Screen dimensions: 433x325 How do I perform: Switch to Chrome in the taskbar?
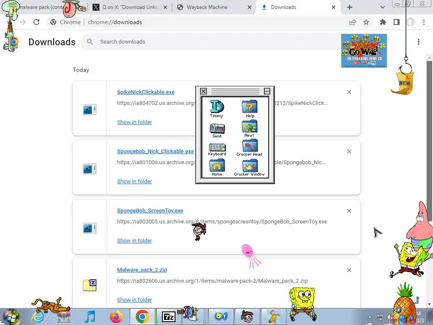(143, 317)
